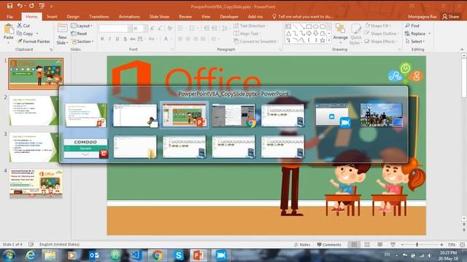Toggle Strikethrough formatting

point(133,39)
